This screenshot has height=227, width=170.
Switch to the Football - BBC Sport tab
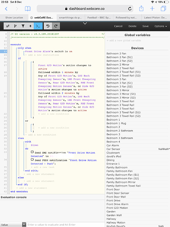point(99,18)
